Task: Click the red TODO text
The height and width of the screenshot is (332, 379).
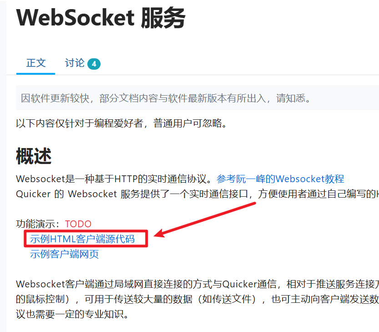Action: tap(78, 224)
